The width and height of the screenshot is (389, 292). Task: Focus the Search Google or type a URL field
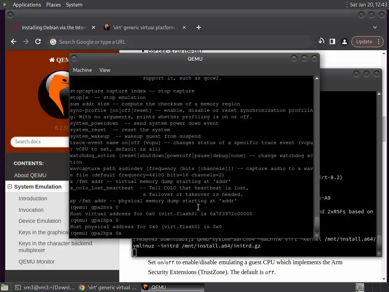(179, 42)
